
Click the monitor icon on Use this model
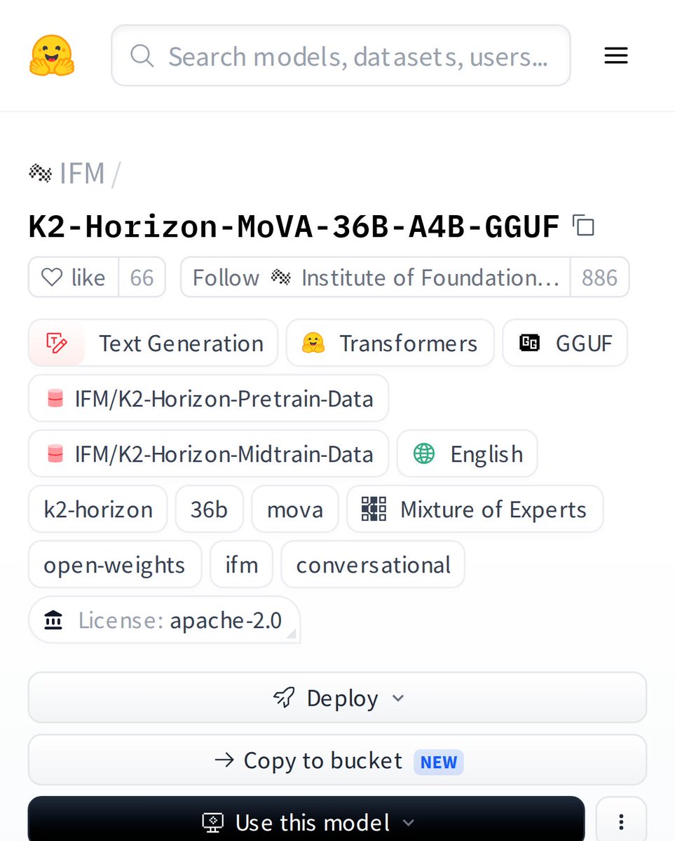pos(212,821)
